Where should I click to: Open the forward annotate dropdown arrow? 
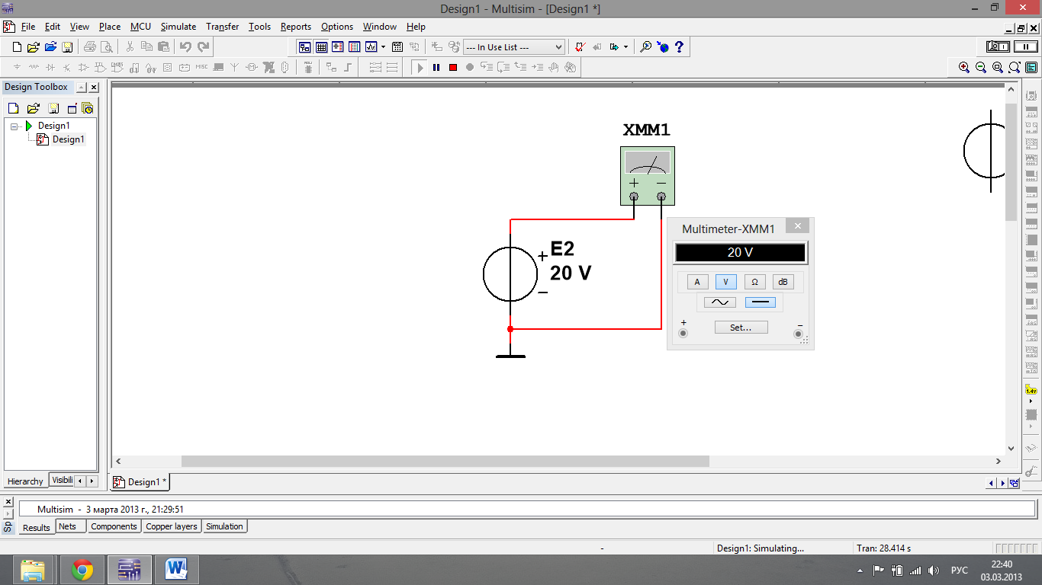[x=626, y=47]
